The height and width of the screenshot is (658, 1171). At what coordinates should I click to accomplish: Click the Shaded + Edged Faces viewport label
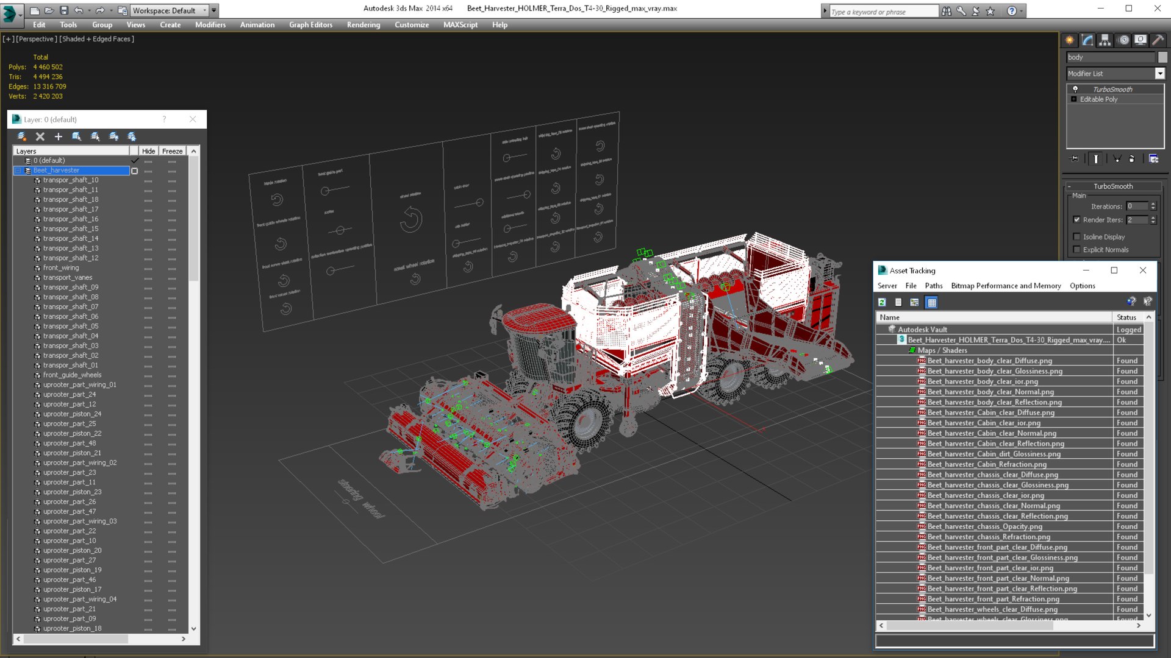pyautogui.click(x=97, y=39)
